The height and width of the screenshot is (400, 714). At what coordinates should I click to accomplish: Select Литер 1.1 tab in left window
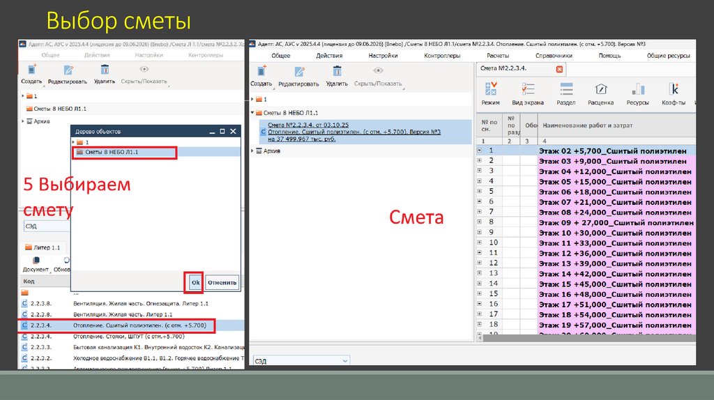coord(43,247)
